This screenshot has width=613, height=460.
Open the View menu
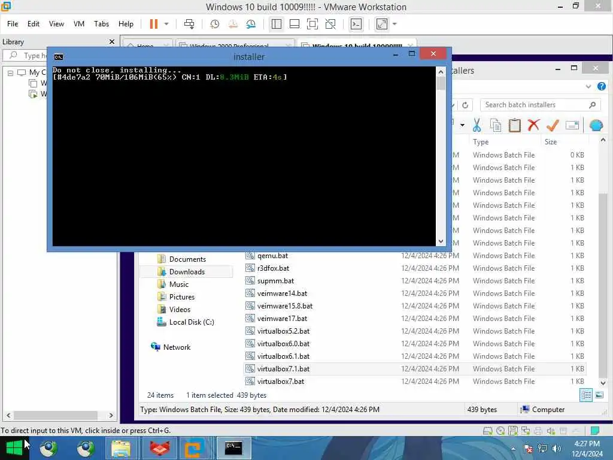pyautogui.click(x=56, y=24)
